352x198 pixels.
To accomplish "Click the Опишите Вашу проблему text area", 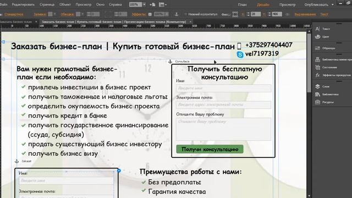I will (x=224, y=129).
